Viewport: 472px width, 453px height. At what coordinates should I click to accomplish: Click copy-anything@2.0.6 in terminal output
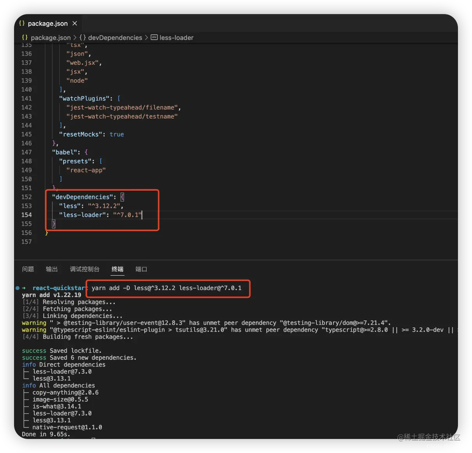(66, 393)
